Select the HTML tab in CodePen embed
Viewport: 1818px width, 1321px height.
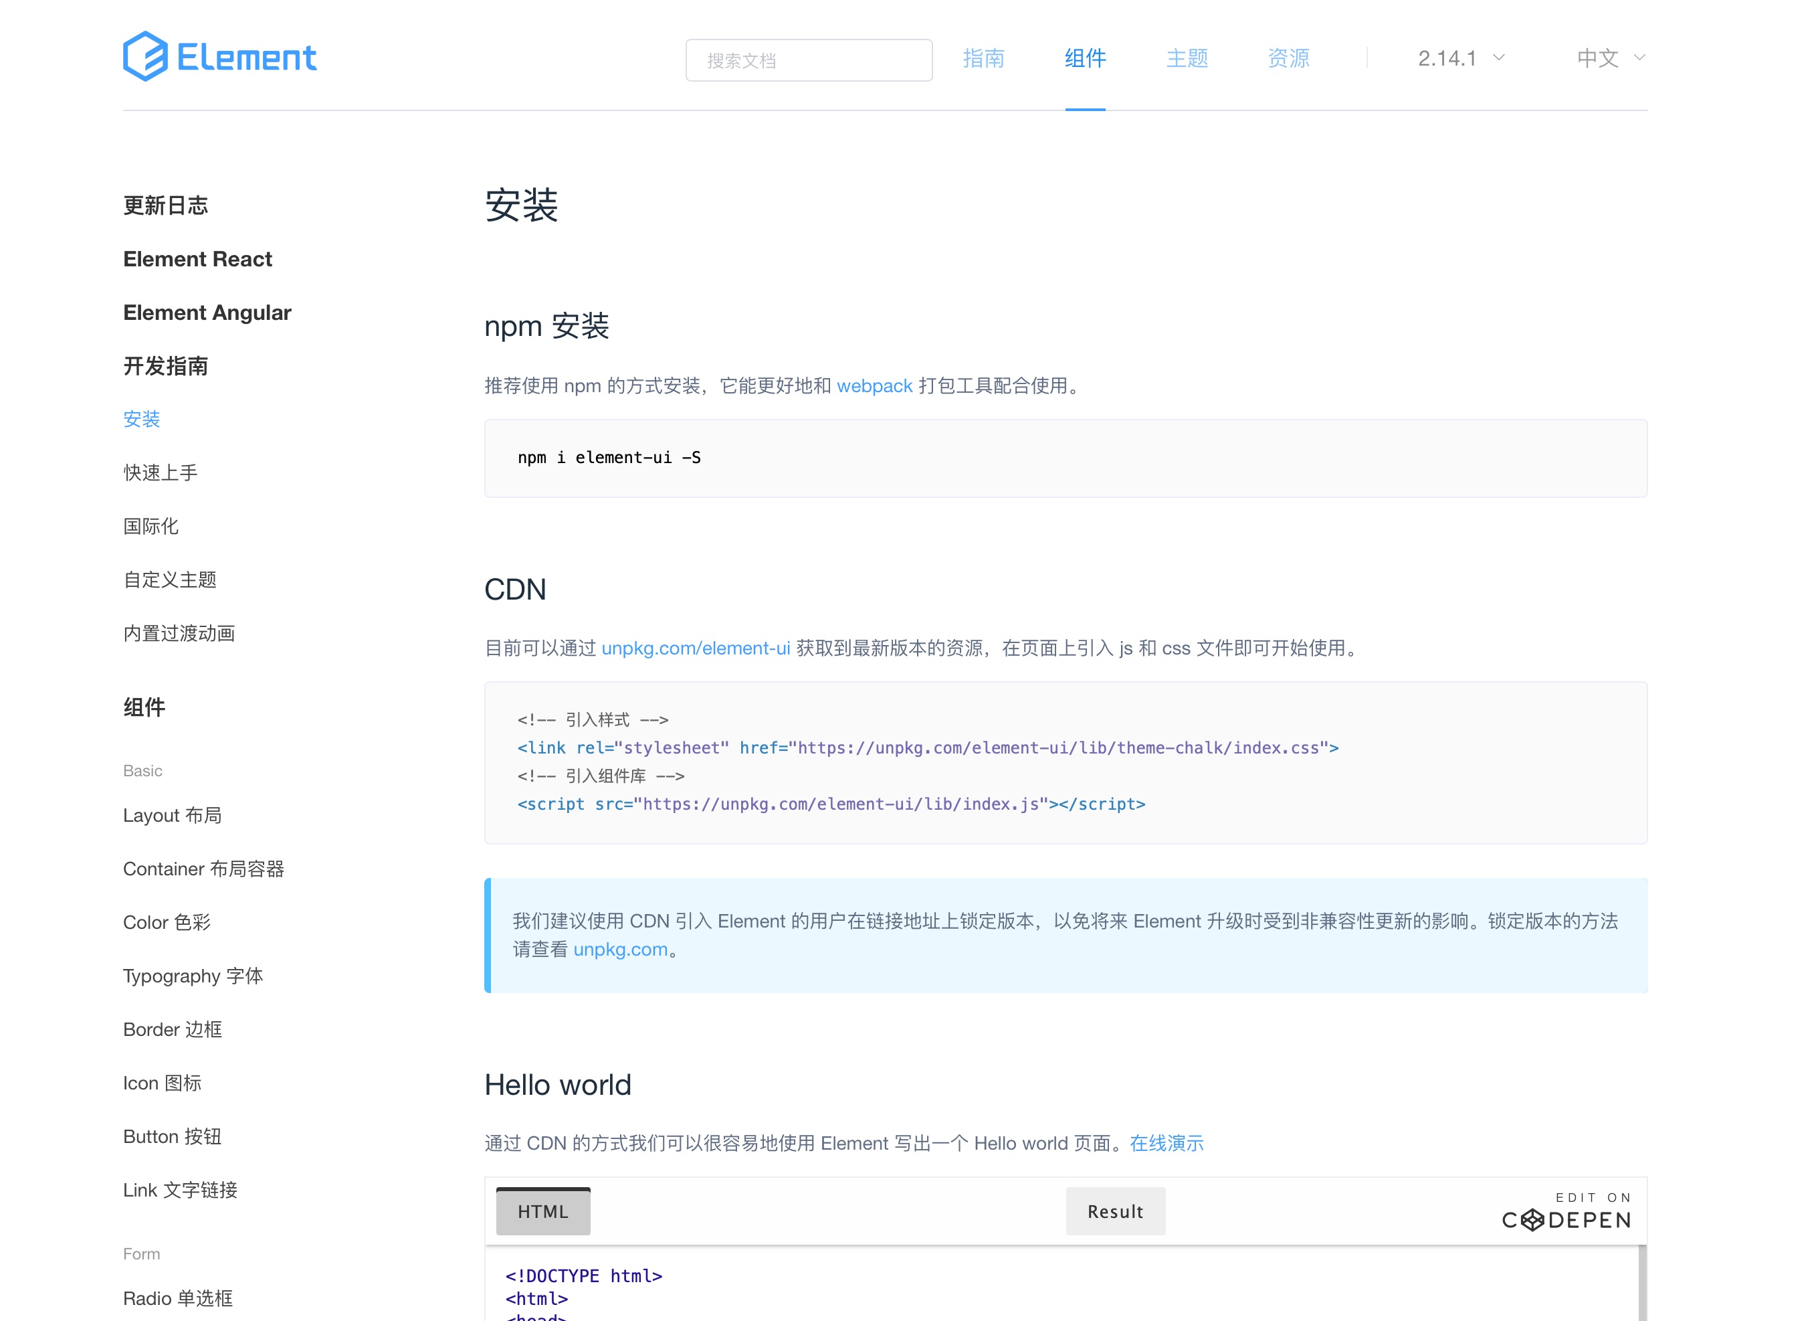[542, 1211]
